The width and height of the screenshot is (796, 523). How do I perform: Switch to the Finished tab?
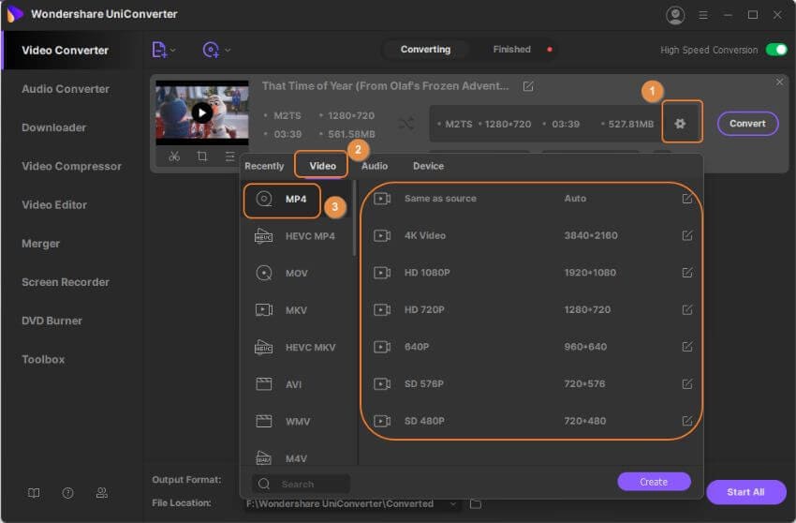[x=511, y=50]
